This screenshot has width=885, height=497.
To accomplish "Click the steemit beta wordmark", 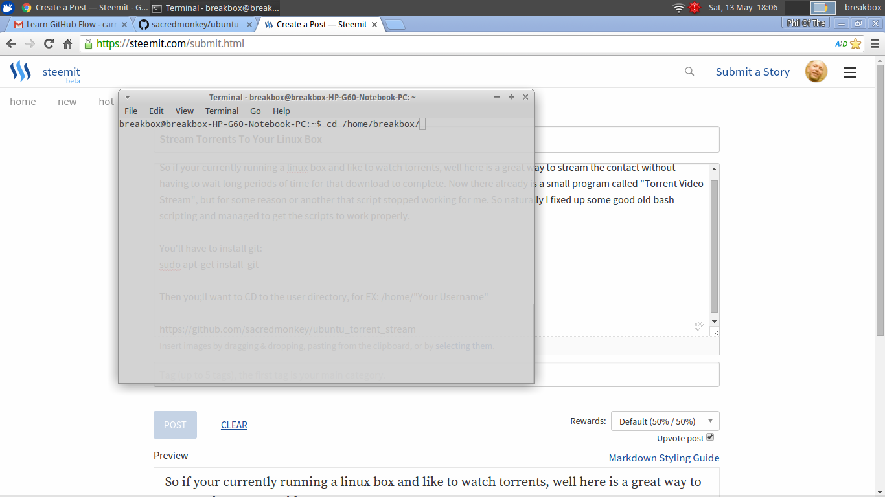I will [x=62, y=74].
